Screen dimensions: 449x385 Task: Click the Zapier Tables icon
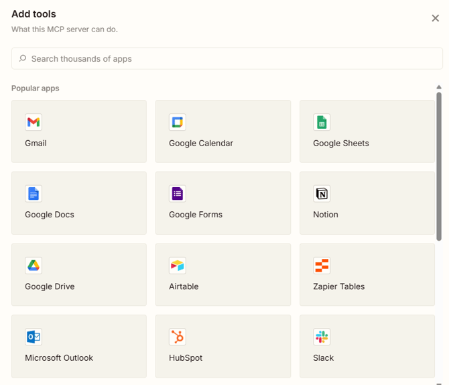pos(322,266)
